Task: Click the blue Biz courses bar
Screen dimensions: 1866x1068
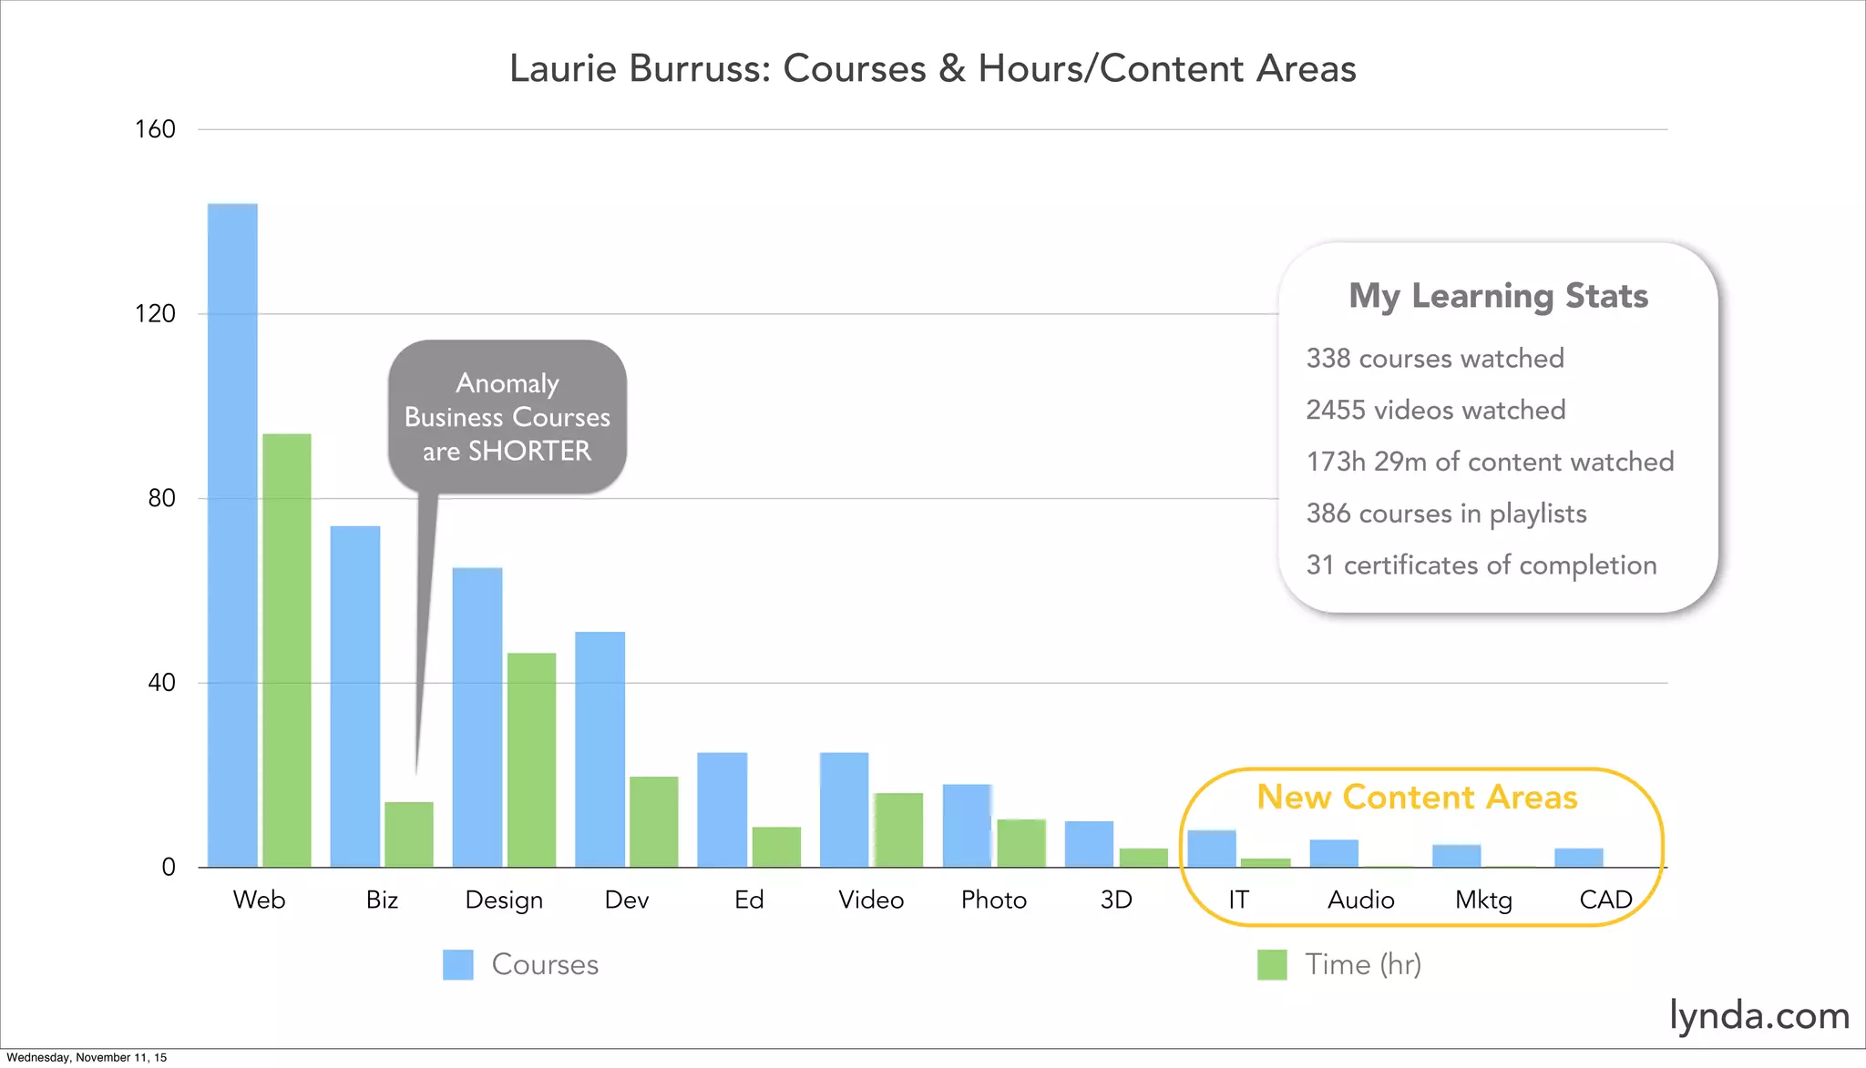Action: (x=355, y=697)
